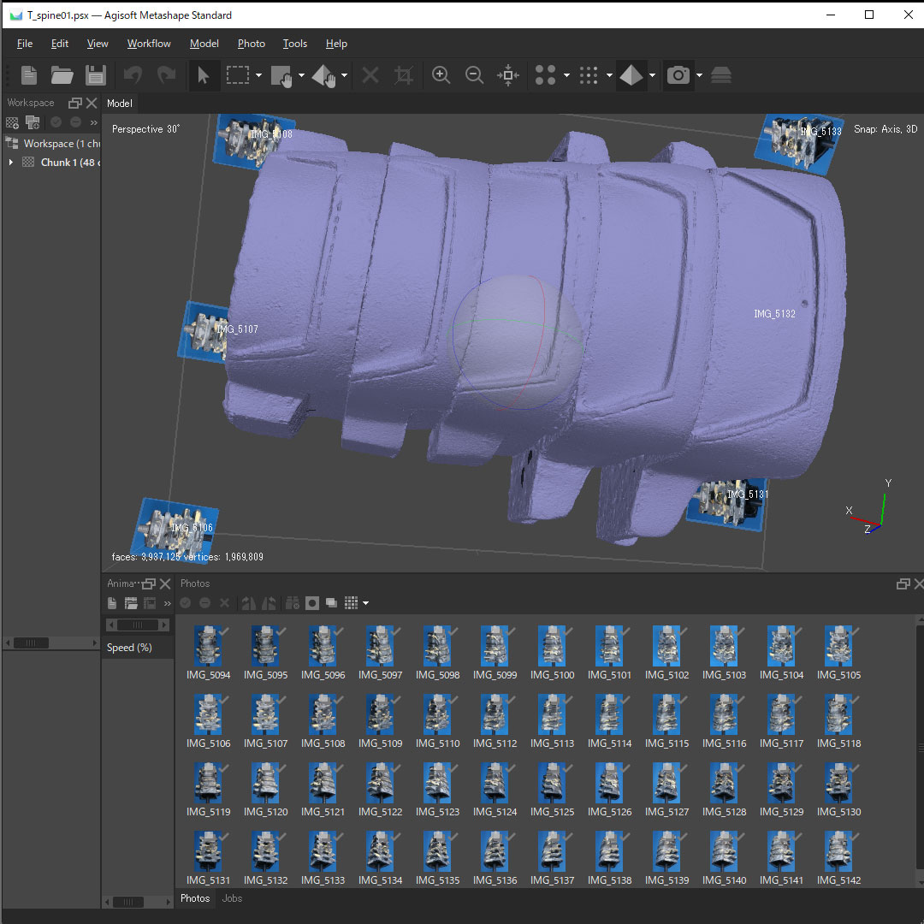Open the Move Object tool dropdown arrow
The width and height of the screenshot is (924, 924).
(x=344, y=75)
